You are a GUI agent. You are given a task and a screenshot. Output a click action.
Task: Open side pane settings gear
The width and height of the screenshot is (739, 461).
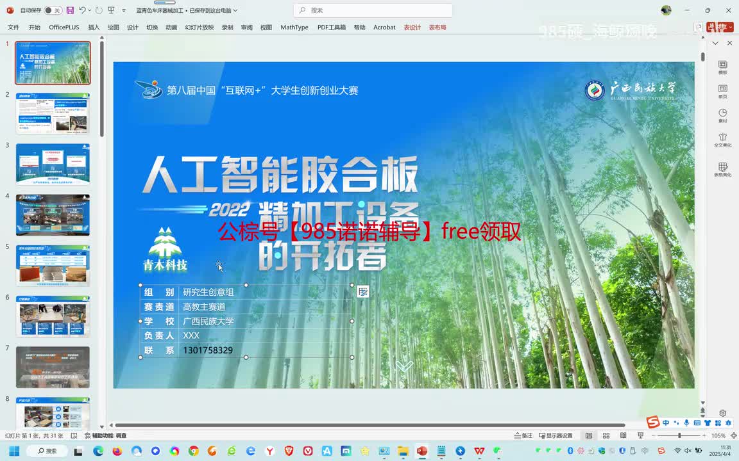(x=722, y=413)
